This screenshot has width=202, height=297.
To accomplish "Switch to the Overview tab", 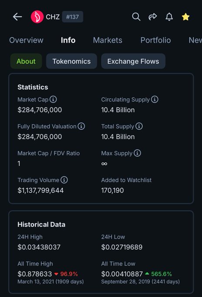I will [x=26, y=40].
